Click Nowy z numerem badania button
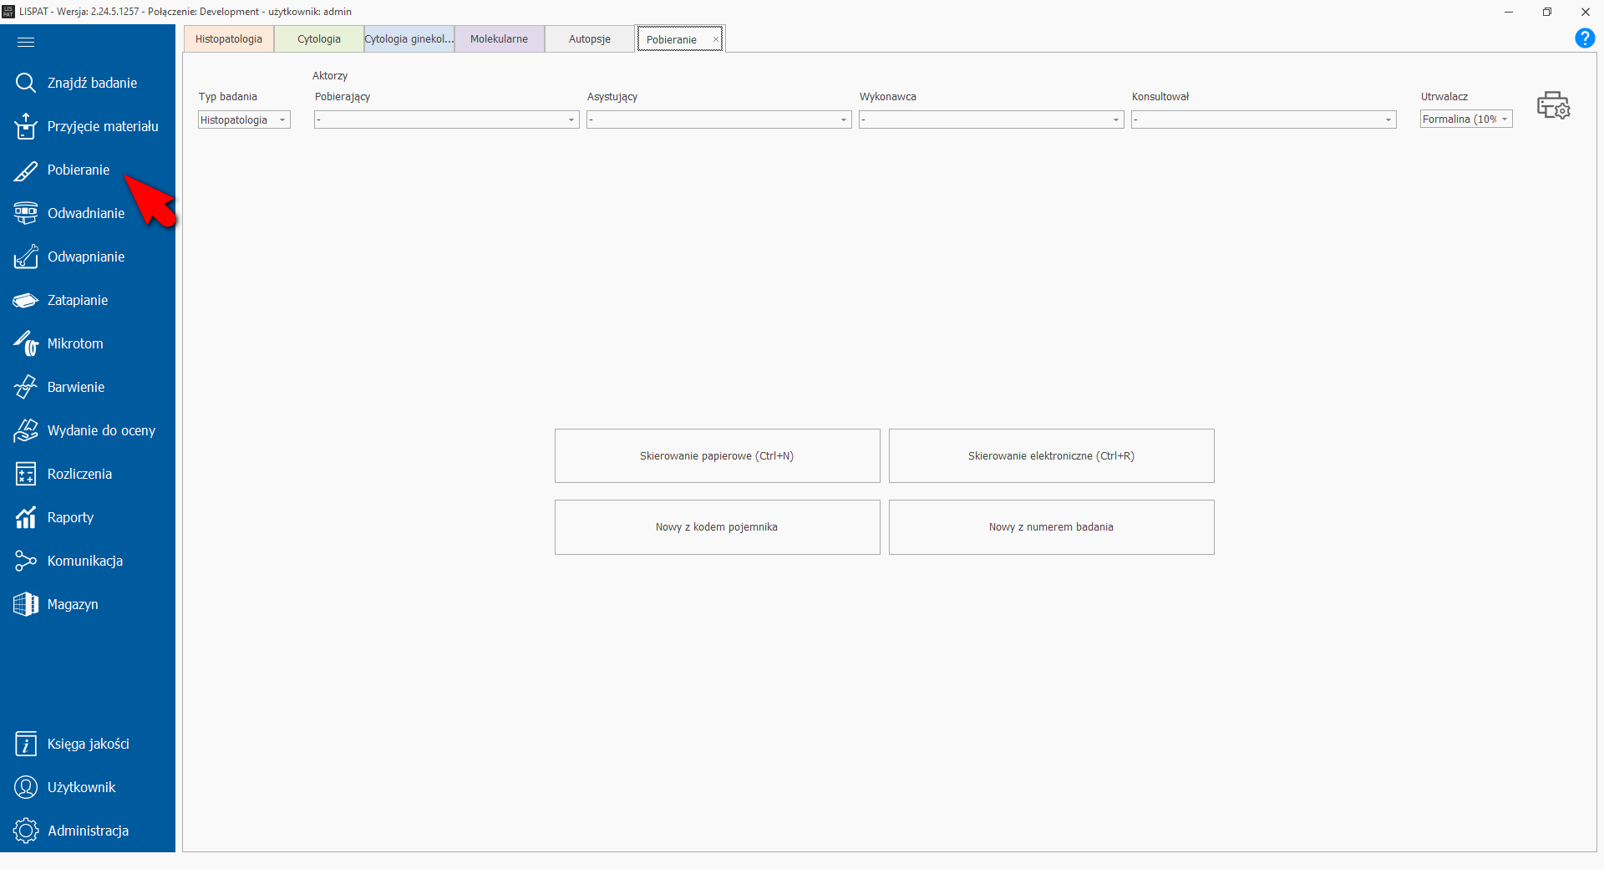 click(1051, 527)
